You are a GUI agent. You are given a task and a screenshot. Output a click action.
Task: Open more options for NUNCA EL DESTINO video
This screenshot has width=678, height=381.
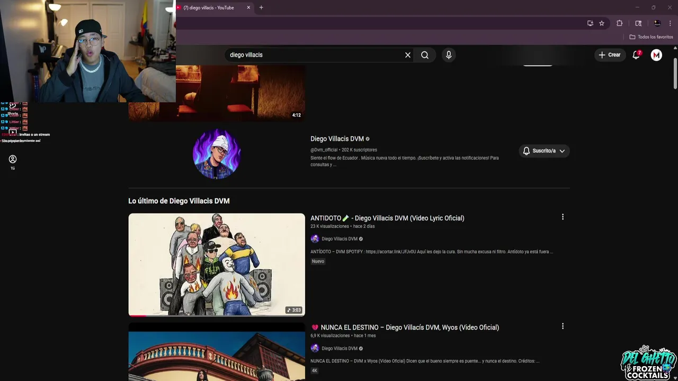pos(563,326)
